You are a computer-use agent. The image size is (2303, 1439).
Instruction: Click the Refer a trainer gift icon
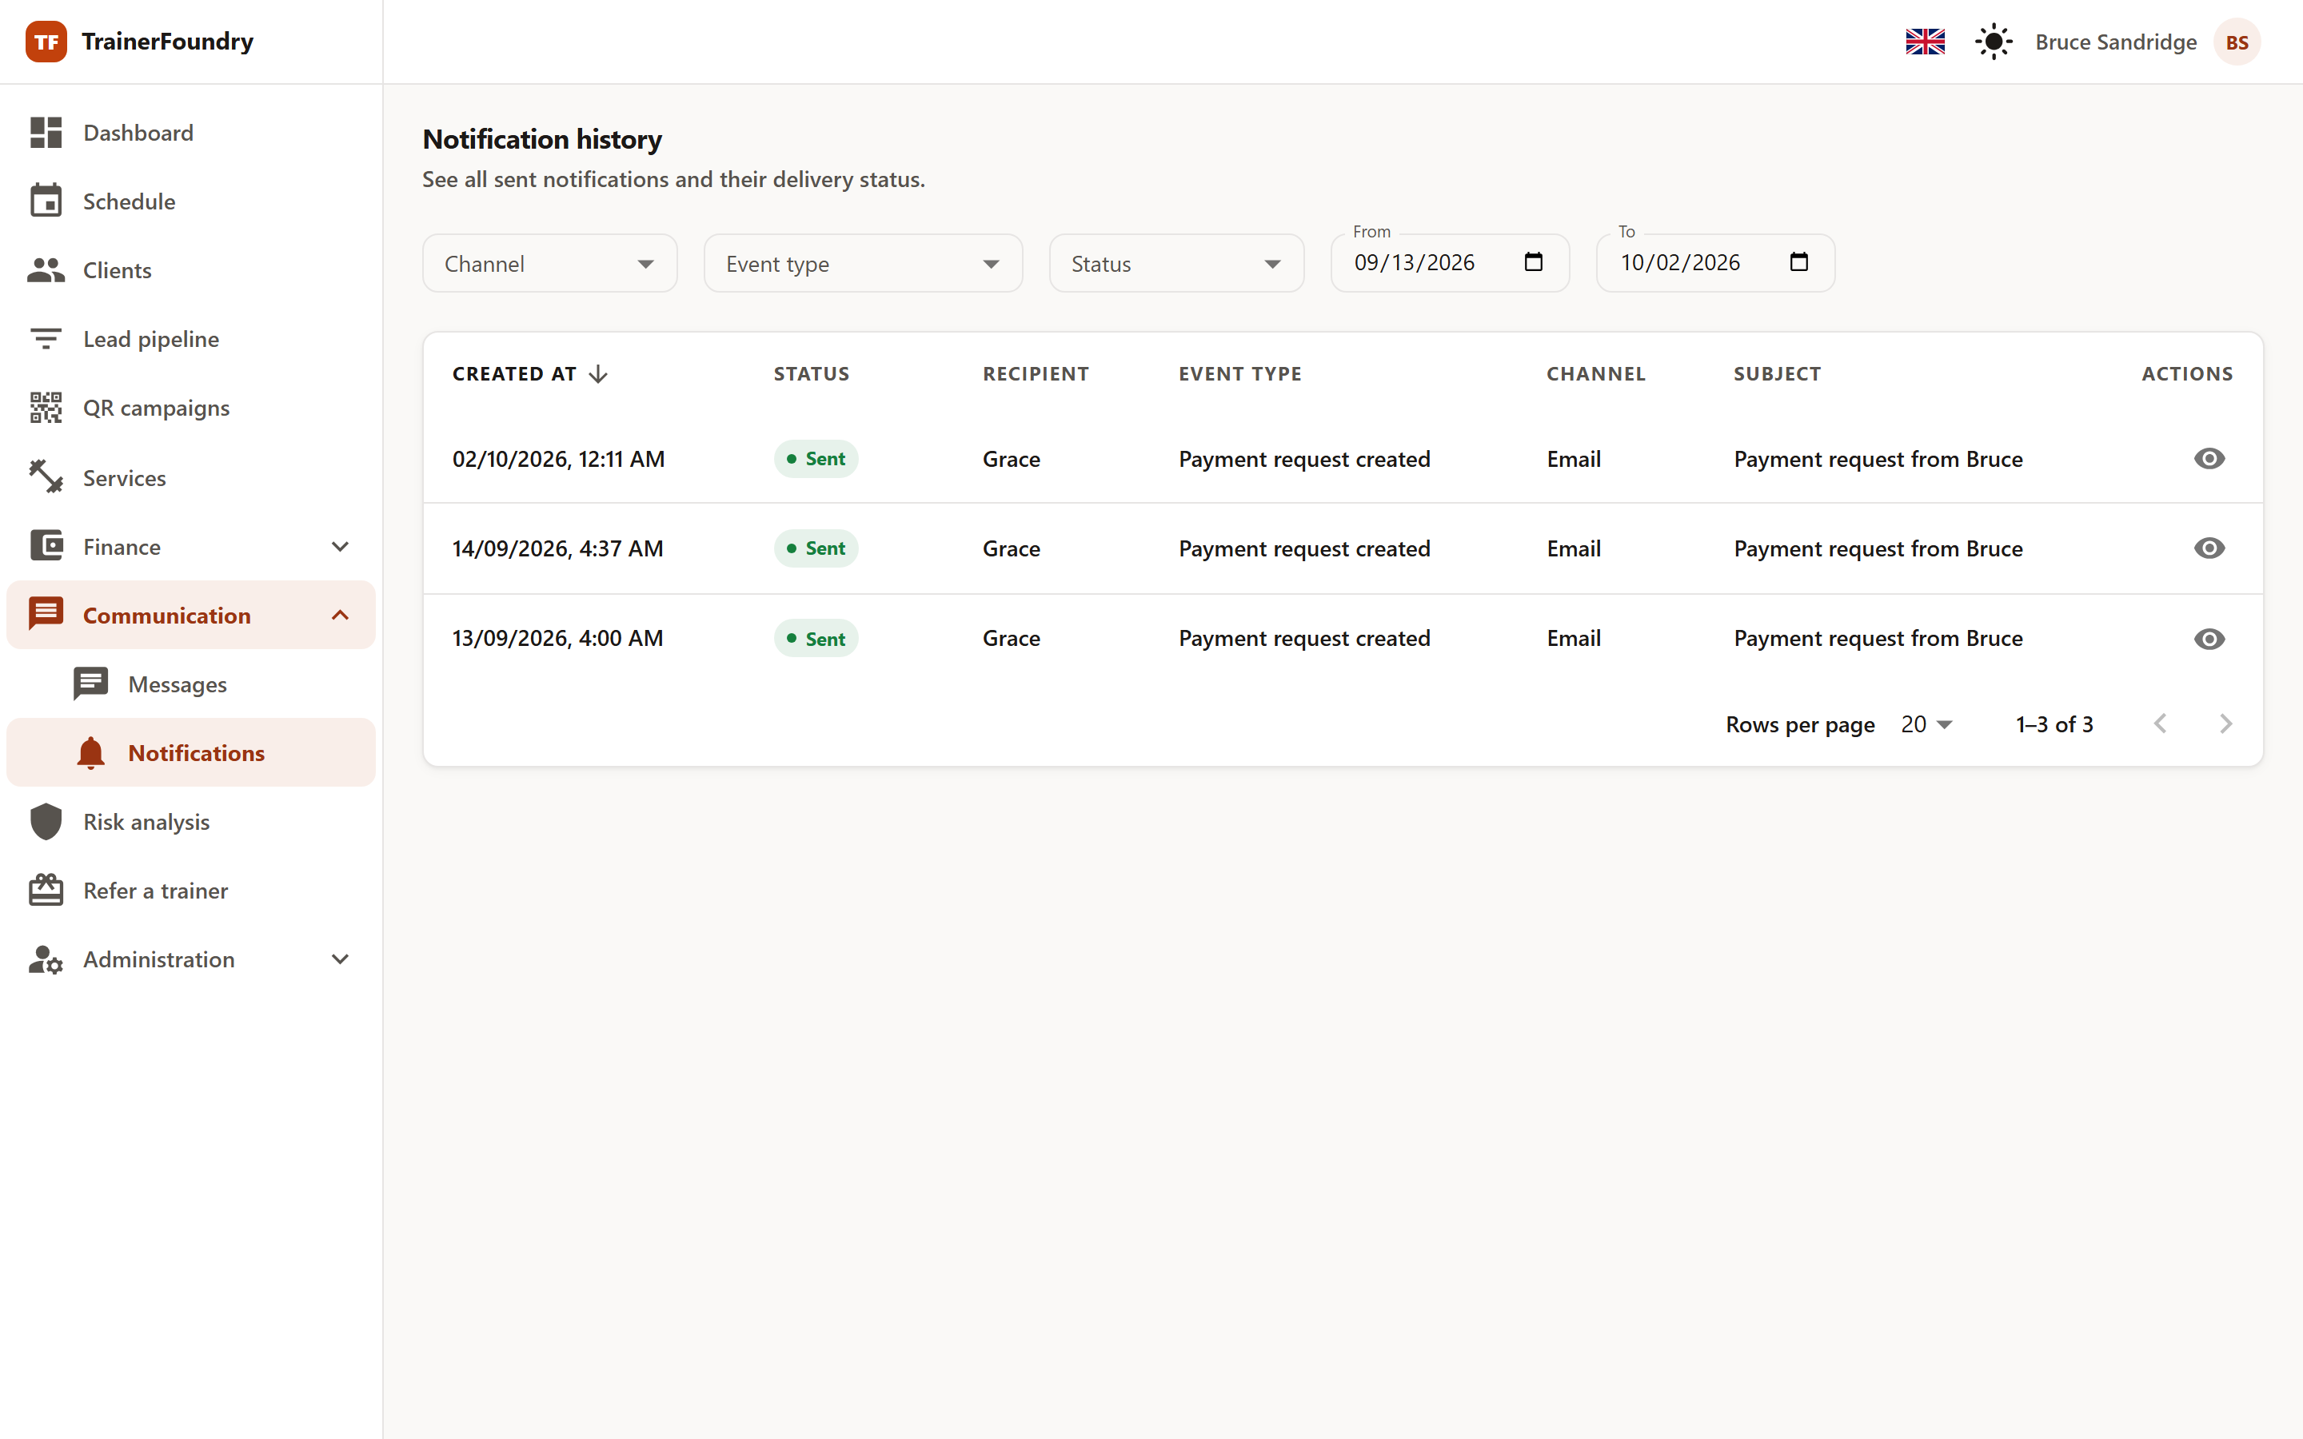click(46, 890)
